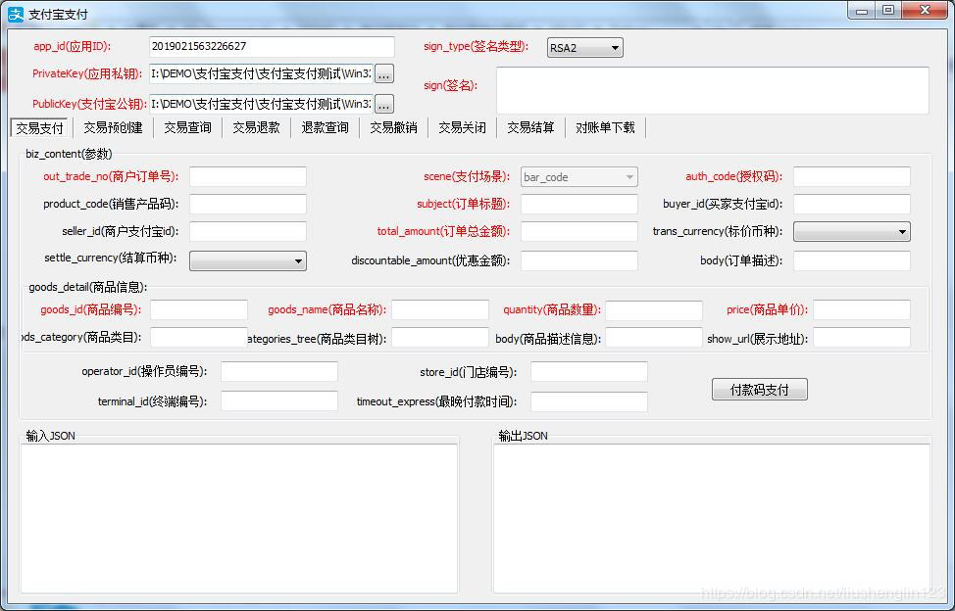The height and width of the screenshot is (611, 955).
Task: Minimize the 支付宝支付 window
Action: pyautogui.click(x=861, y=11)
